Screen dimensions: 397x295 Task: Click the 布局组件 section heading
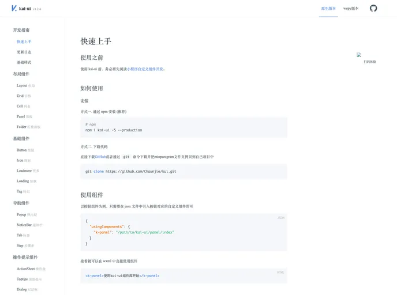21,74
